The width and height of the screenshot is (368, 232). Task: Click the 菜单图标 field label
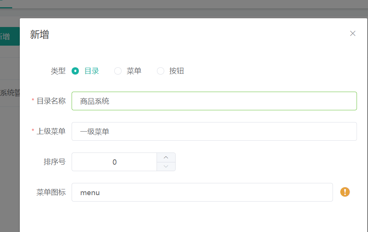coord(51,192)
